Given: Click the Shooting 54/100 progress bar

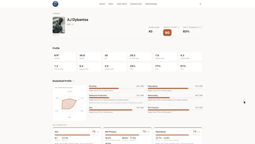Looking at the screenshot, I should pos(116,88).
